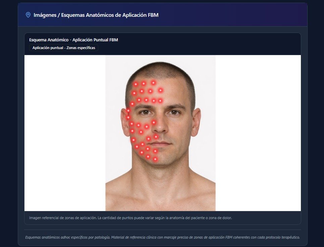
Task: Click the uppermost dot near the hairline
Action: [153, 82]
